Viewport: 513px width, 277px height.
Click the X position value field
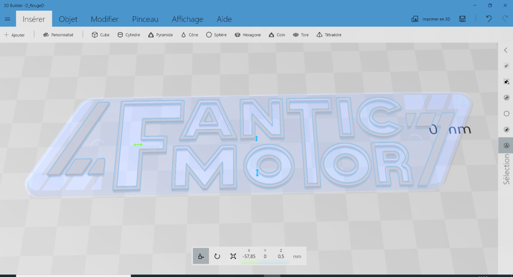249,256
